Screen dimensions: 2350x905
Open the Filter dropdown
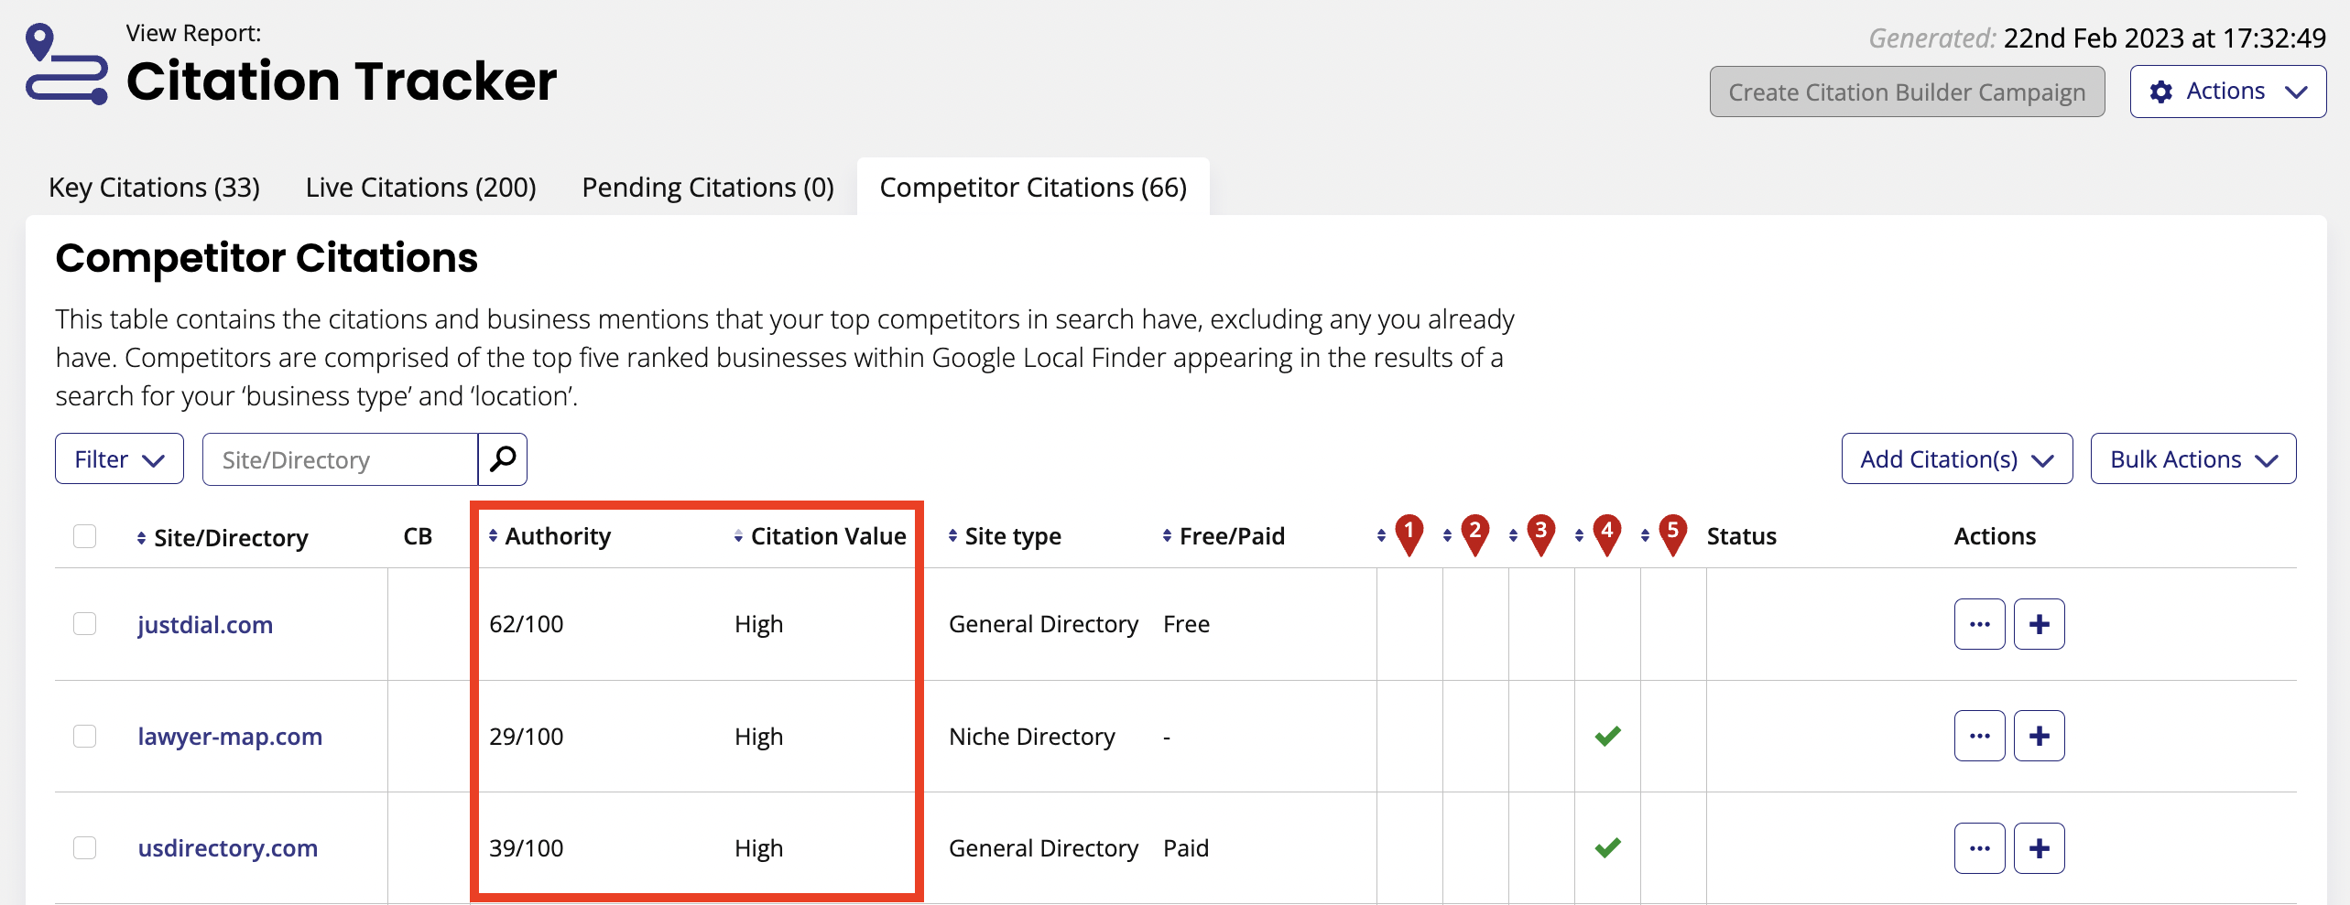[x=118, y=458]
